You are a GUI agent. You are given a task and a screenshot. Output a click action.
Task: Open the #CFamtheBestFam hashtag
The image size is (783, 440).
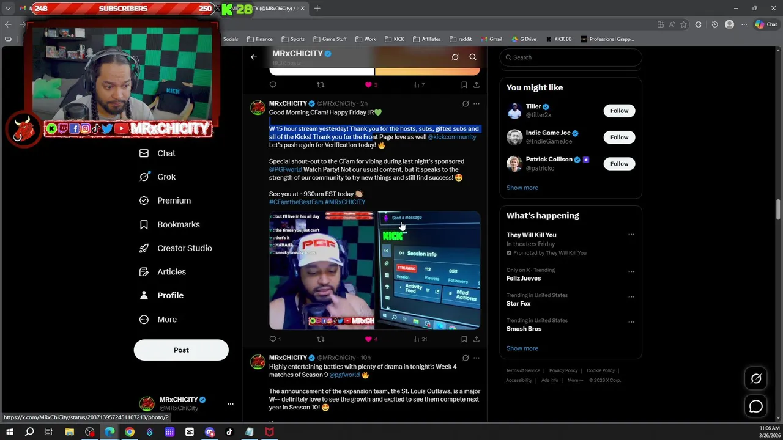click(296, 202)
